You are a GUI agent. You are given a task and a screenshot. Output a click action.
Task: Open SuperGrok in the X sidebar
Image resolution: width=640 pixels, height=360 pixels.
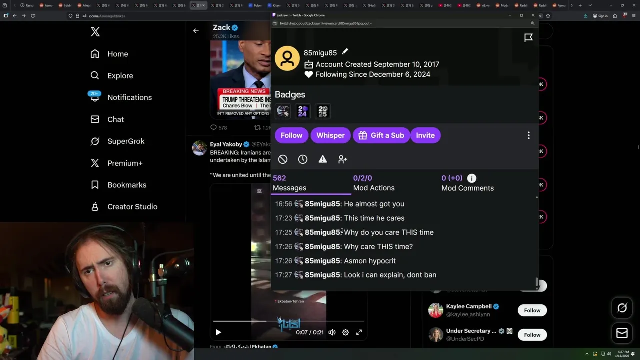[117, 141]
